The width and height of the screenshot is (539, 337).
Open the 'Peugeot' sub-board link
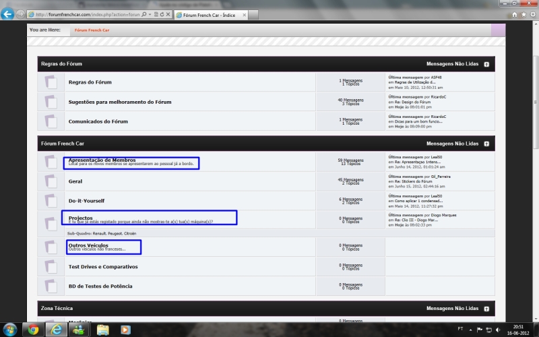point(115,233)
